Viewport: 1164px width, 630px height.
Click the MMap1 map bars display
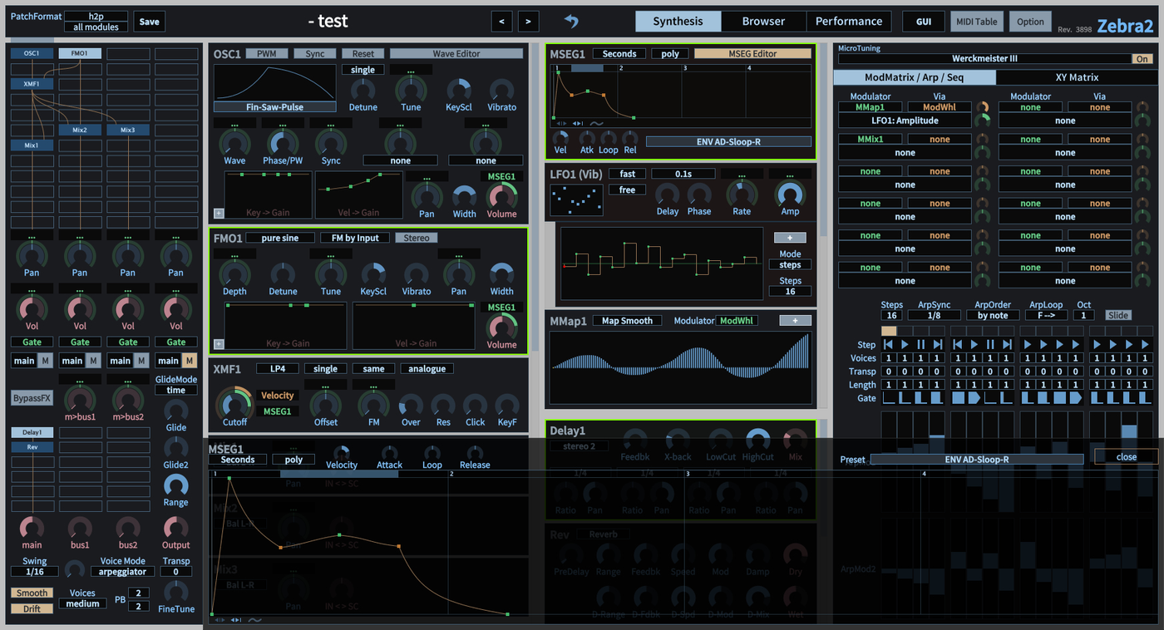[681, 366]
